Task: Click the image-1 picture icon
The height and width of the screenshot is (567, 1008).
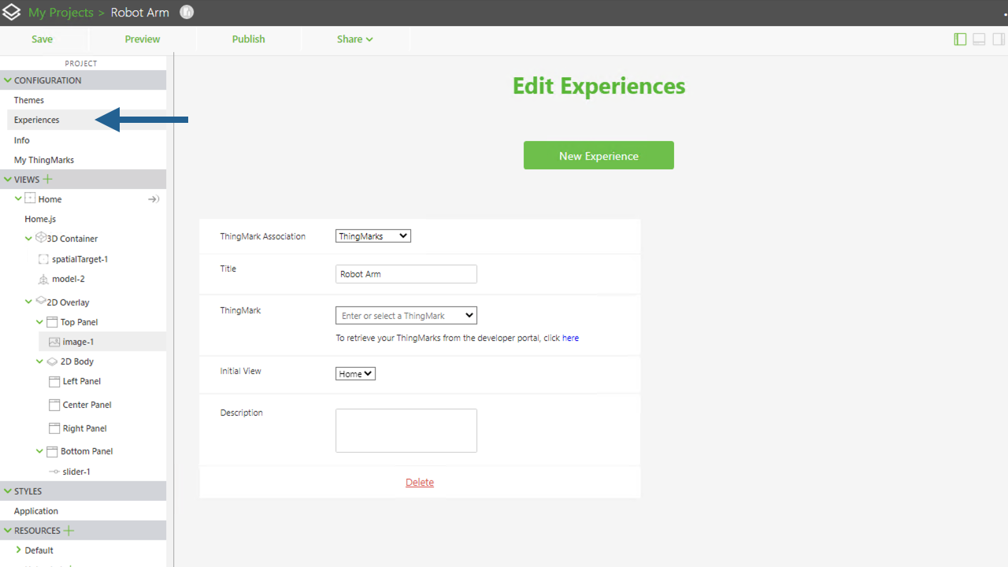Action: 54,342
